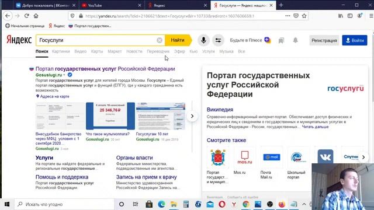
Task: Launch Google Chrome from taskbar
Action: point(246,204)
